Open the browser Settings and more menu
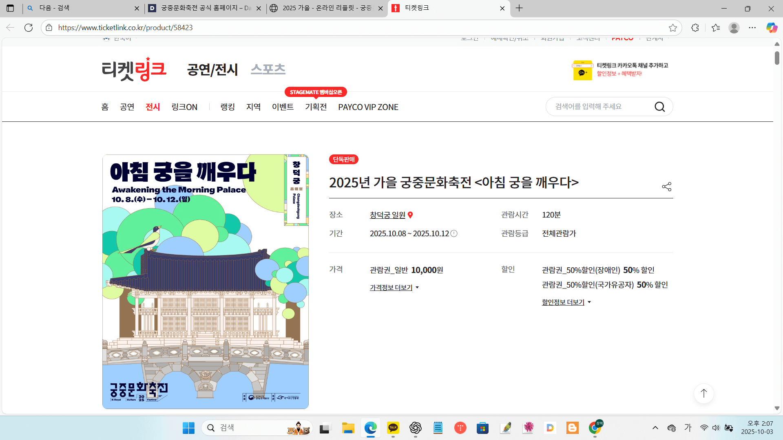This screenshot has width=783, height=440. (753, 27)
